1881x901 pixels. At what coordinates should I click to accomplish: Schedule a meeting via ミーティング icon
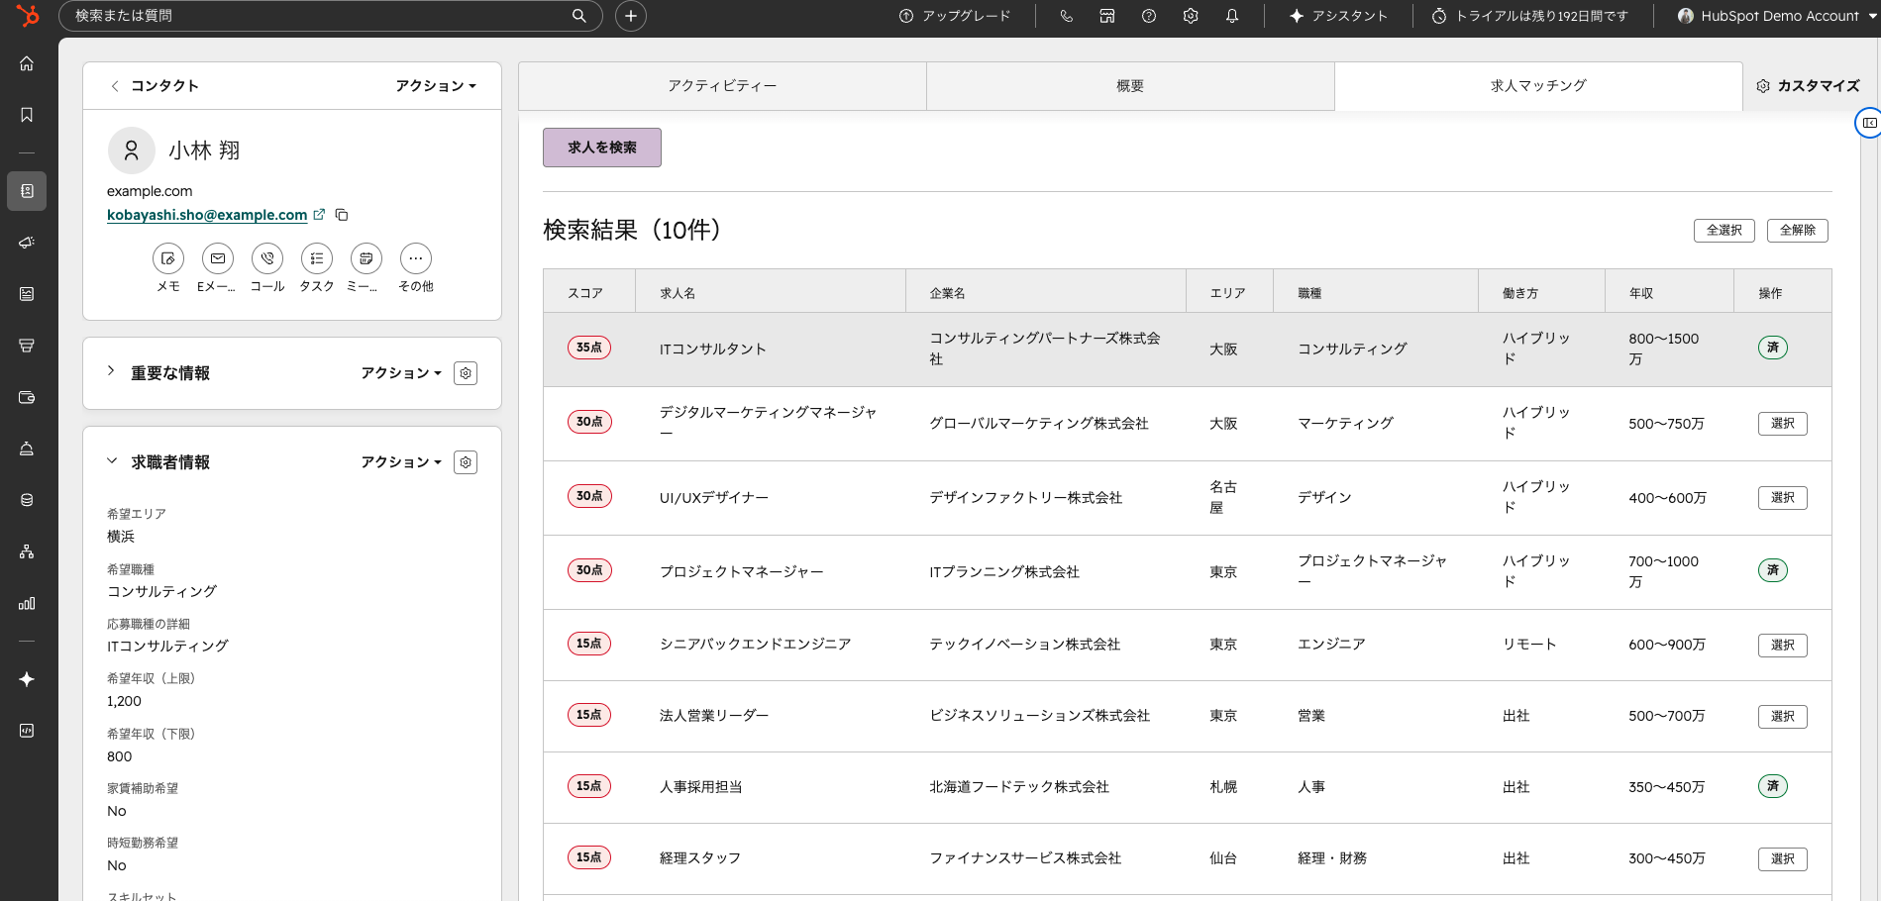(366, 258)
